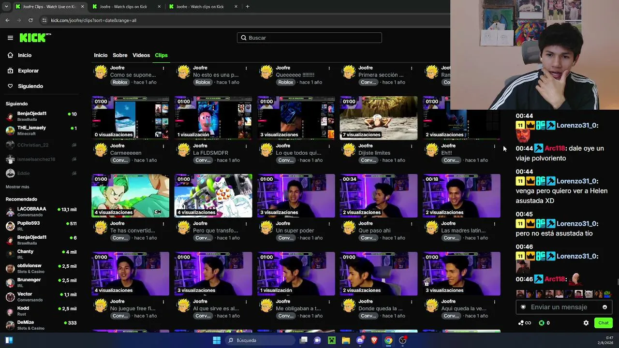Open recommended channel Brunenger
Viewport: 619px width, 348px height.
[x=41, y=283]
